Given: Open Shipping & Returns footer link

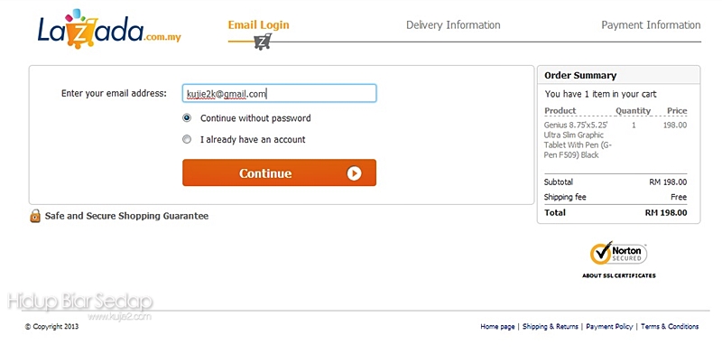Looking at the screenshot, I should click(551, 327).
